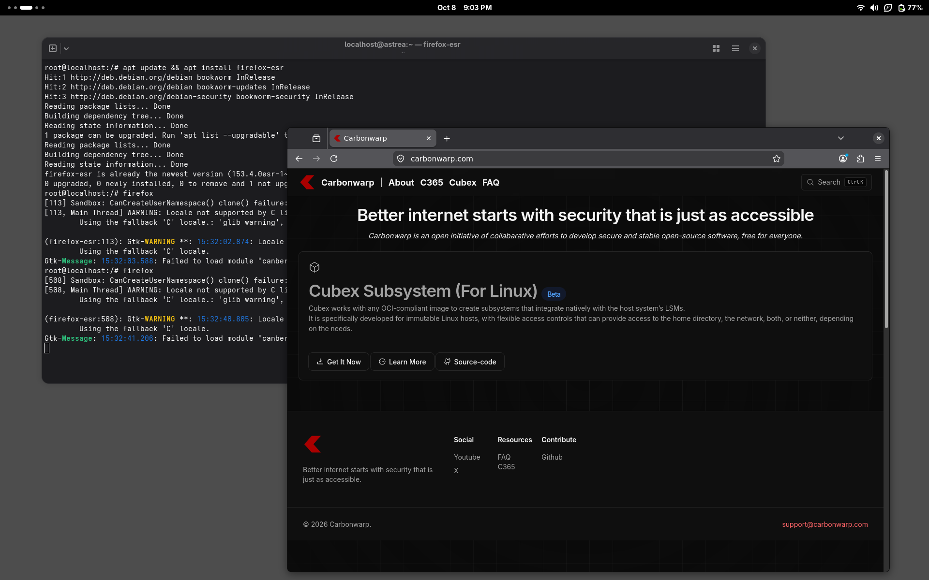This screenshot has width=929, height=580.
Task: Click the workspace indicator dots in top bar
Action: pos(26,8)
